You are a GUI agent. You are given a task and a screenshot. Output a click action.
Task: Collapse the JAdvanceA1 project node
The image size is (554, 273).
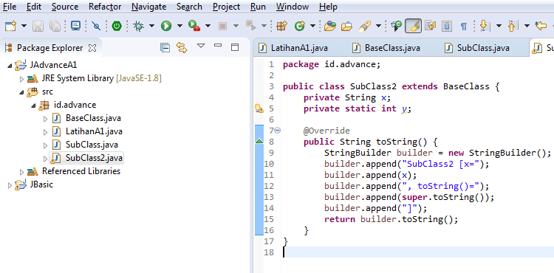click(10, 65)
